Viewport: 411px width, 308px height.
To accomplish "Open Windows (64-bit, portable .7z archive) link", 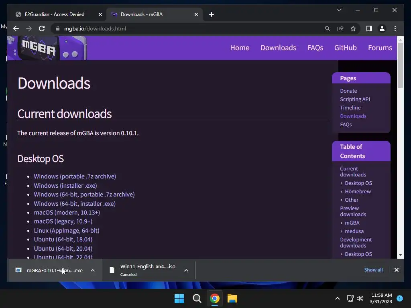I will tap(84, 195).
